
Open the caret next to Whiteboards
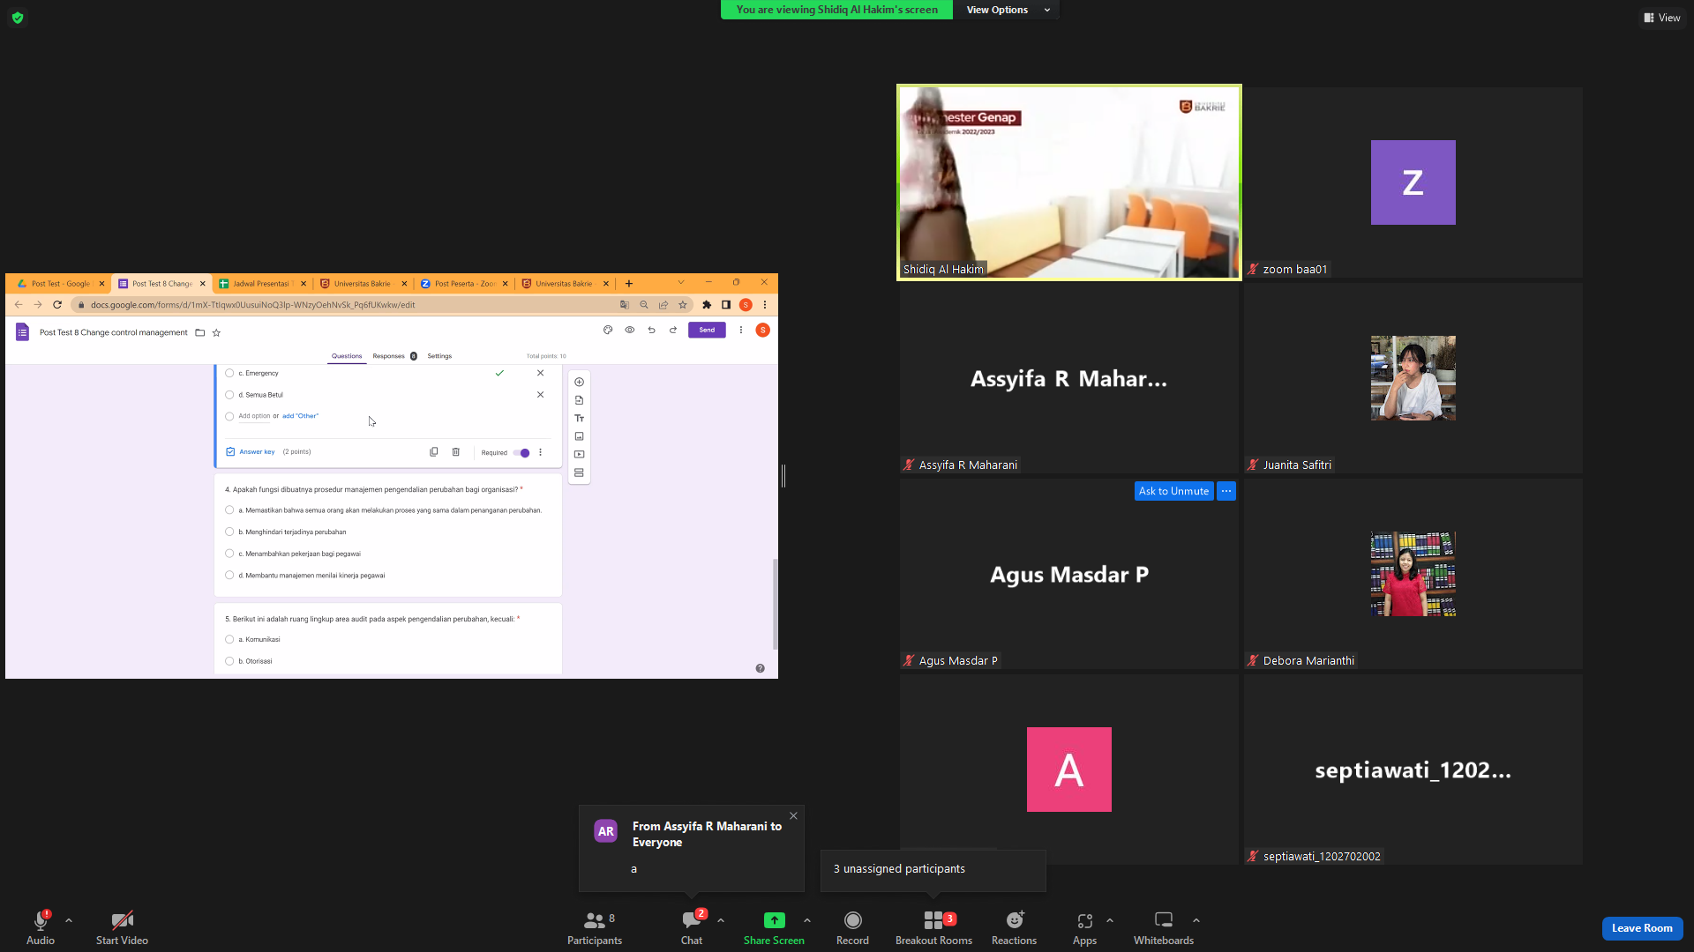click(x=1196, y=920)
